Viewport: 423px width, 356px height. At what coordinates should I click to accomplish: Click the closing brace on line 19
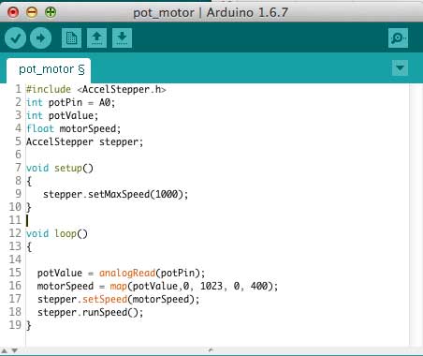coord(29,325)
